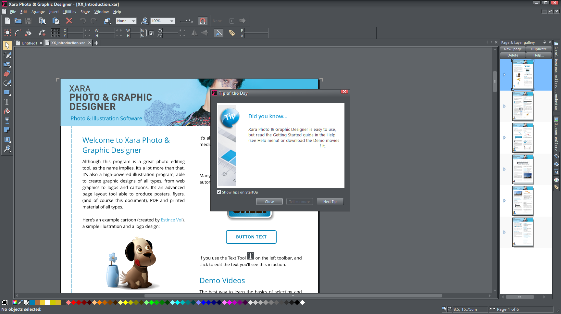Click page up/down arrows in status bar

pyautogui.click(x=492, y=309)
